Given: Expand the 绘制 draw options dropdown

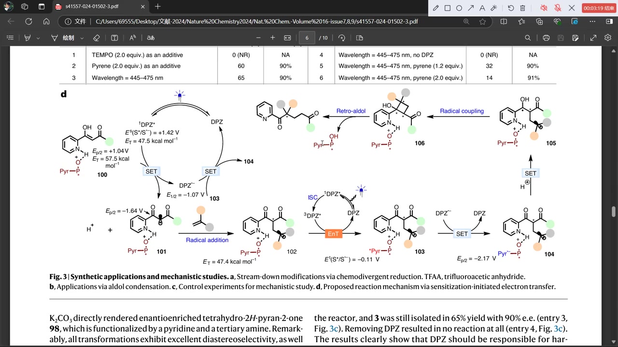Looking at the screenshot, I should [x=82, y=38].
